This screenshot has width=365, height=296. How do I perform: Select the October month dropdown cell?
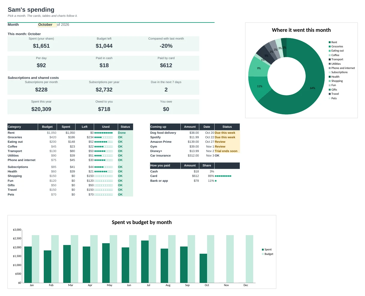[47, 25]
